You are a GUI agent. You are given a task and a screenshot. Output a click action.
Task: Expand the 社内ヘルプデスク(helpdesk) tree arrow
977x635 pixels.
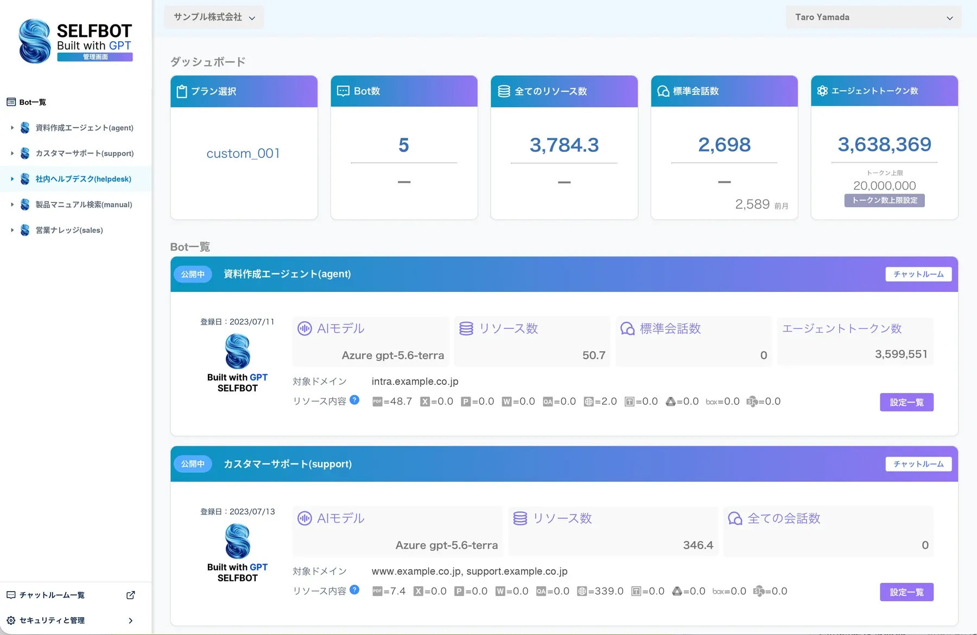click(12, 179)
